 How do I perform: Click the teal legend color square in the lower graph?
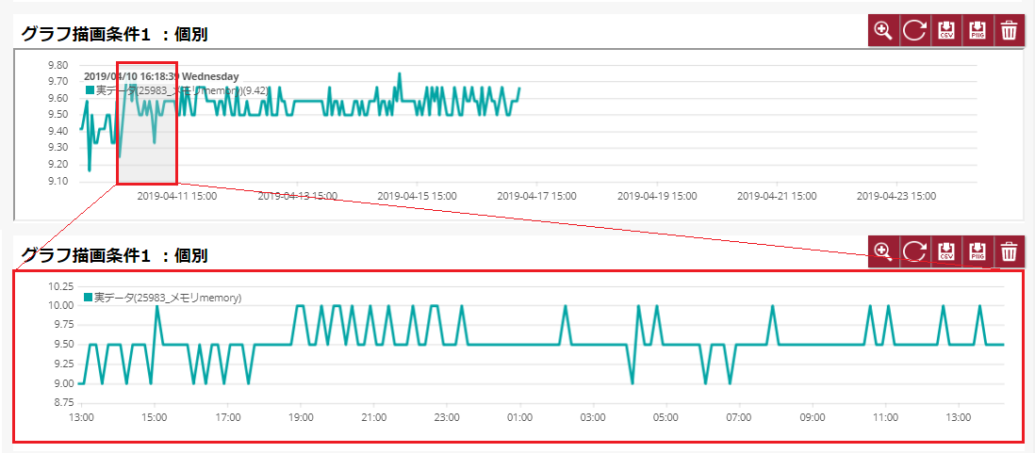coord(89,298)
